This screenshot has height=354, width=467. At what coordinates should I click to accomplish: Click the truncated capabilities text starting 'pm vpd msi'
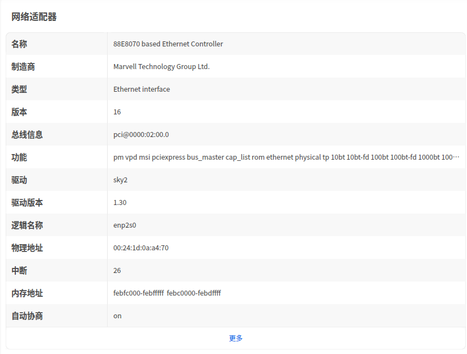[x=286, y=157]
